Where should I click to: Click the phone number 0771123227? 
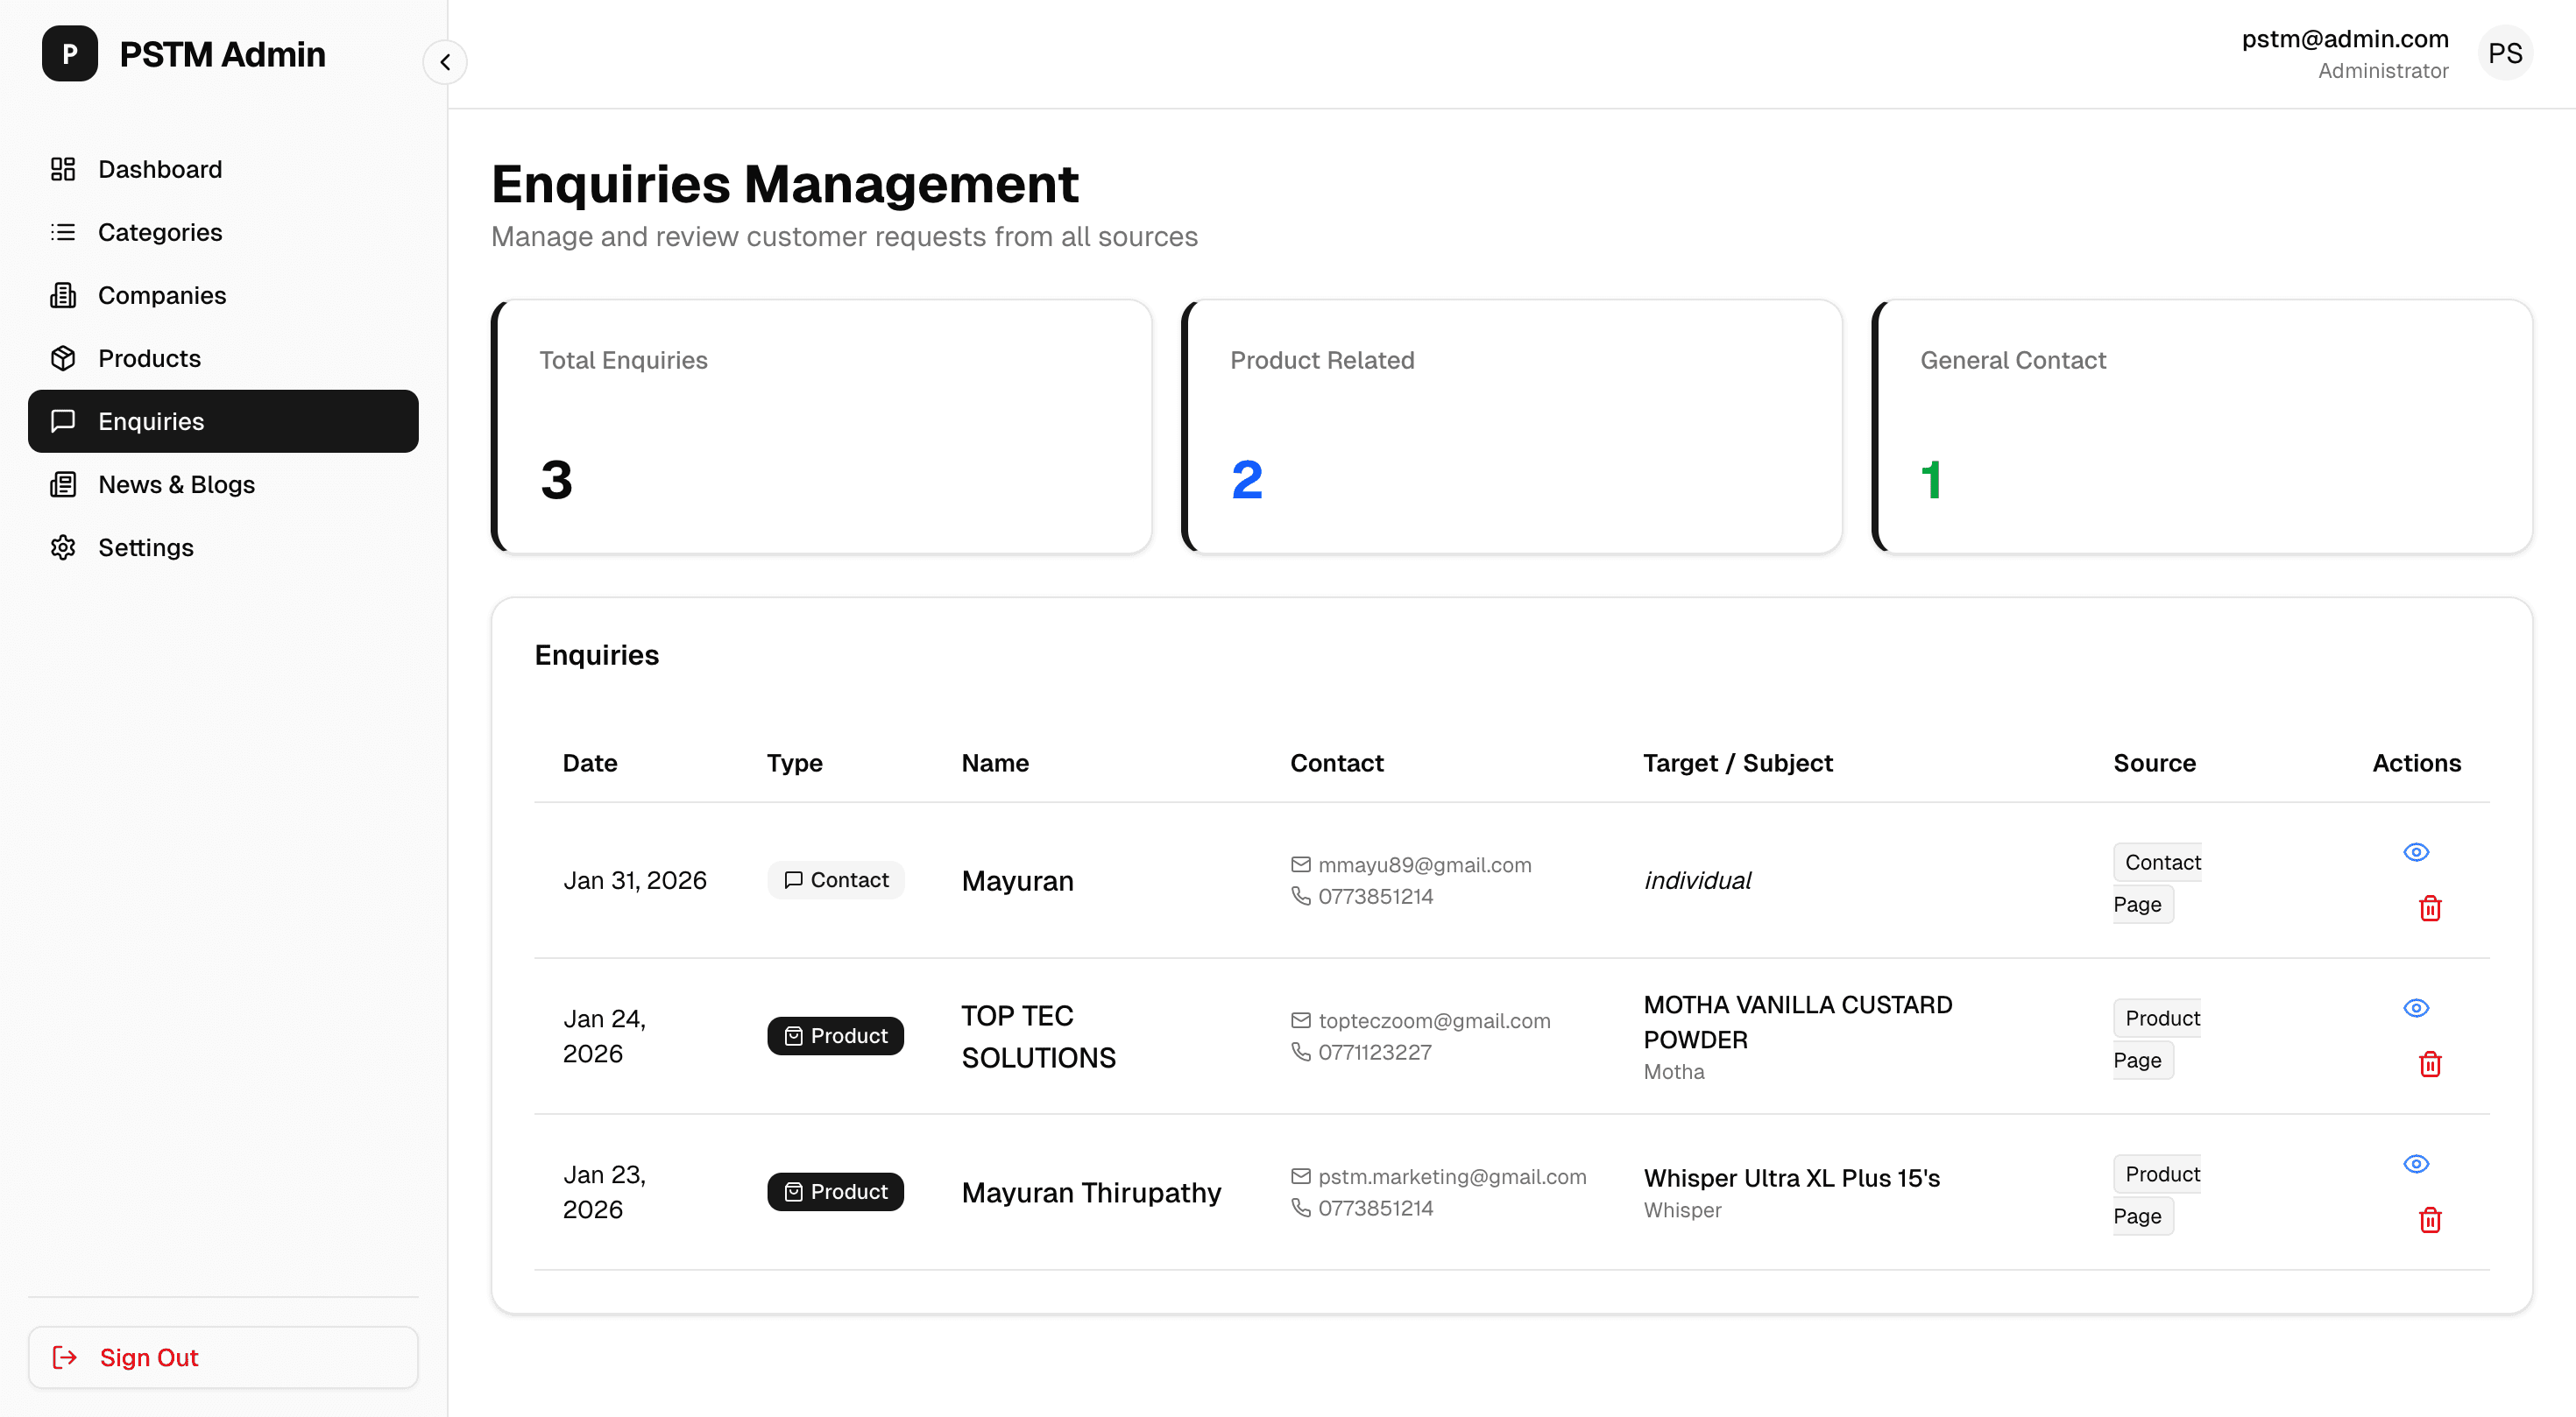pos(1374,1053)
